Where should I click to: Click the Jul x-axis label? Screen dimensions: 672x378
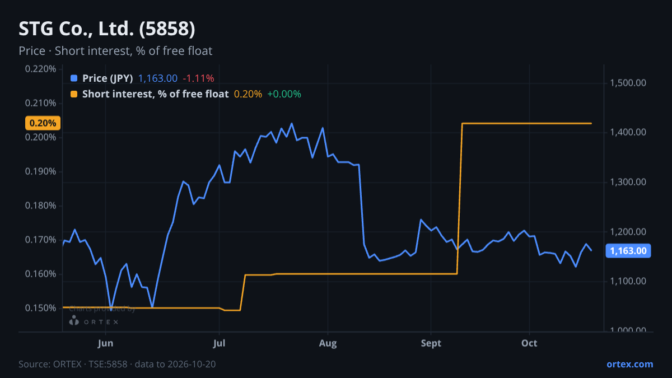tap(219, 343)
